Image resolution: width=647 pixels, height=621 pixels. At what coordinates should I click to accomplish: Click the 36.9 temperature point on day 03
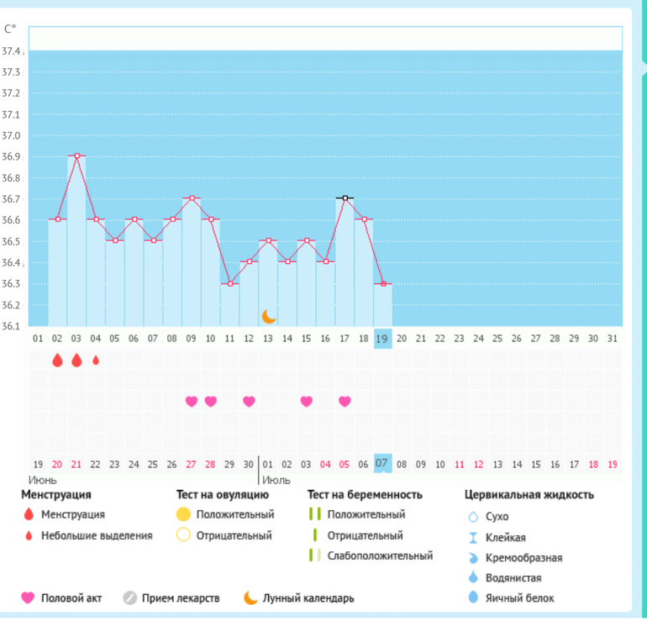coord(76,156)
